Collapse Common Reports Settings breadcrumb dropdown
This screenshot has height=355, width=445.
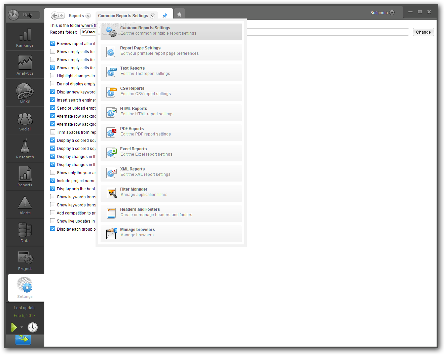click(x=152, y=16)
